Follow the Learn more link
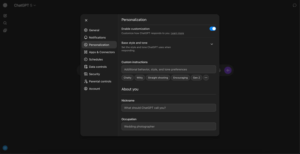Screen dimensions: 300x154 (x=177, y=33)
